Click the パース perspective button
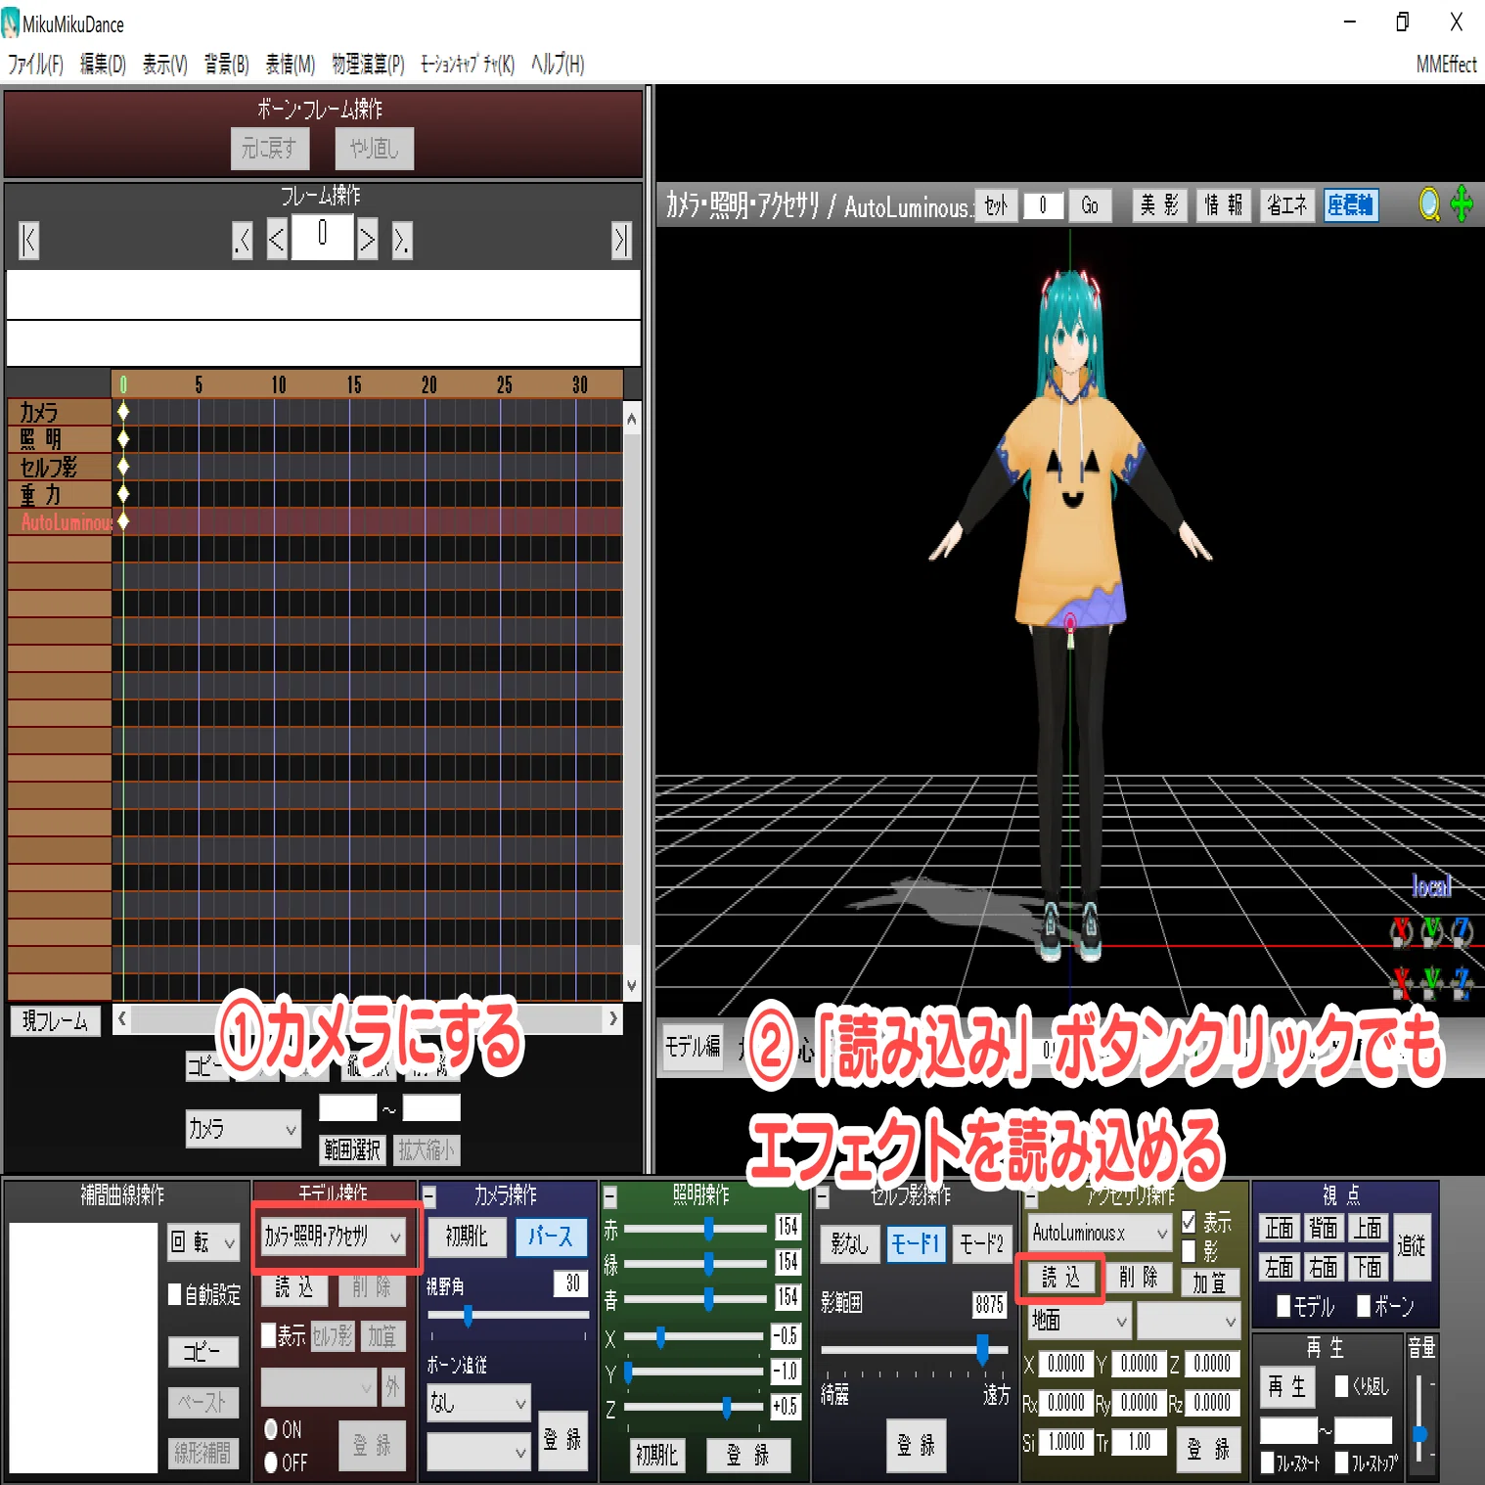This screenshot has width=1485, height=1485. click(x=551, y=1237)
